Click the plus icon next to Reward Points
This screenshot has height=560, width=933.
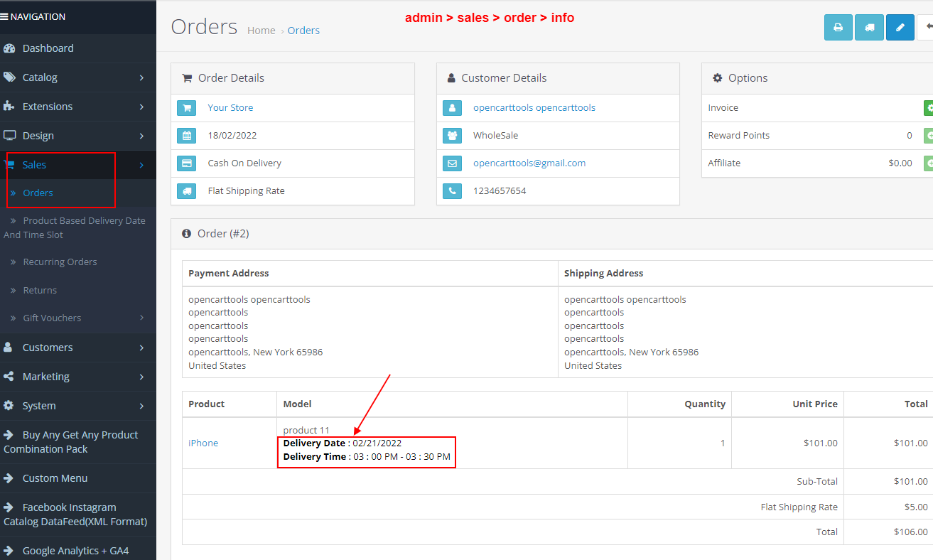[928, 135]
